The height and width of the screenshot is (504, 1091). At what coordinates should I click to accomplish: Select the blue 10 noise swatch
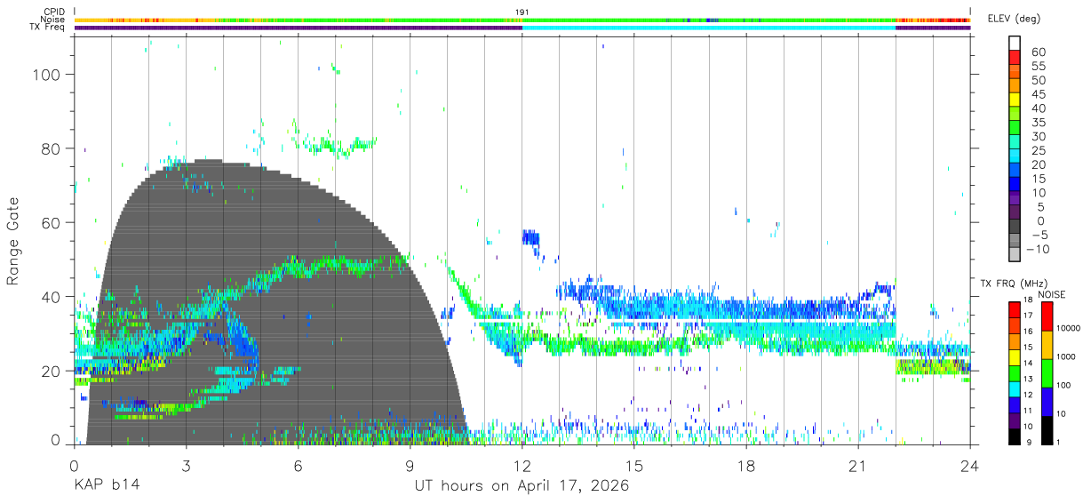1047,401
